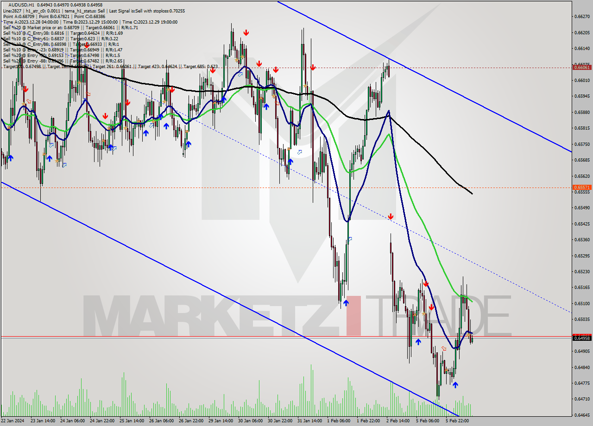The width and height of the screenshot is (593, 426).
Task: Click the 0.65035 price axis label
Action: click(x=582, y=319)
